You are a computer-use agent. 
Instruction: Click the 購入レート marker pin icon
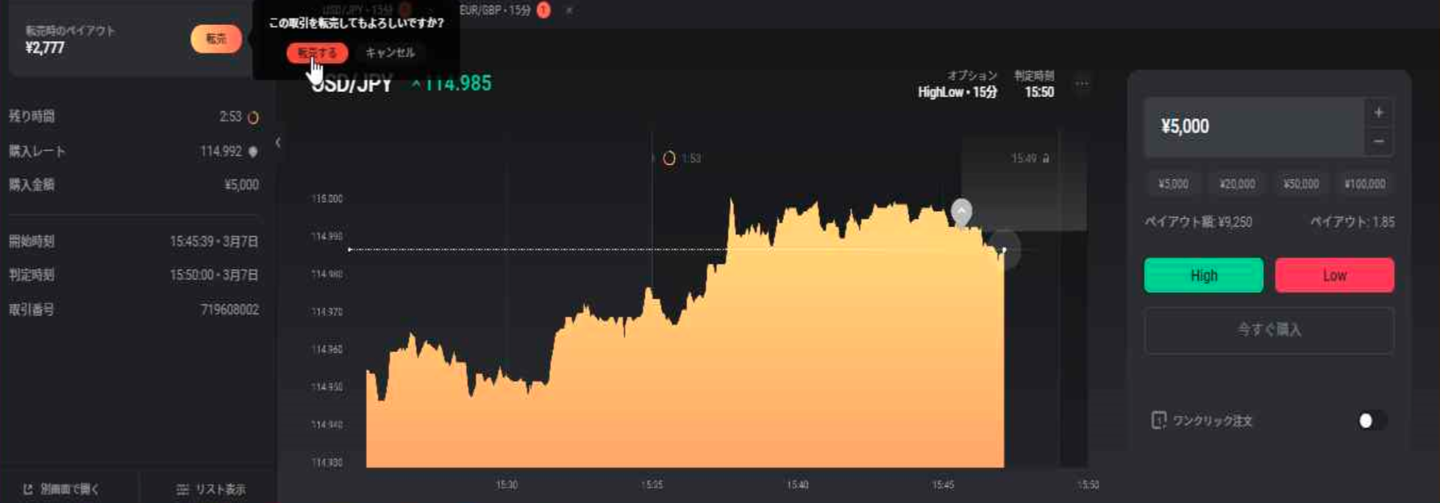click(x=253, y=151)
